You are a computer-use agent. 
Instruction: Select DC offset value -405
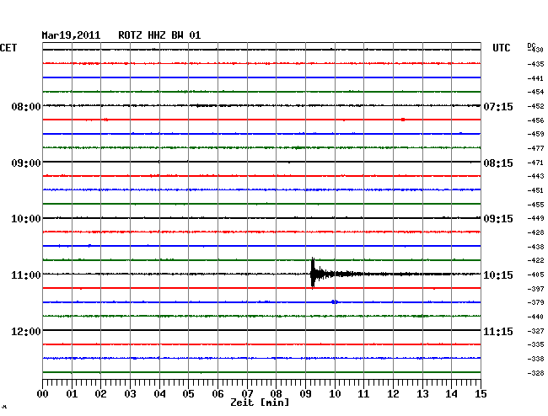point(535,275)
